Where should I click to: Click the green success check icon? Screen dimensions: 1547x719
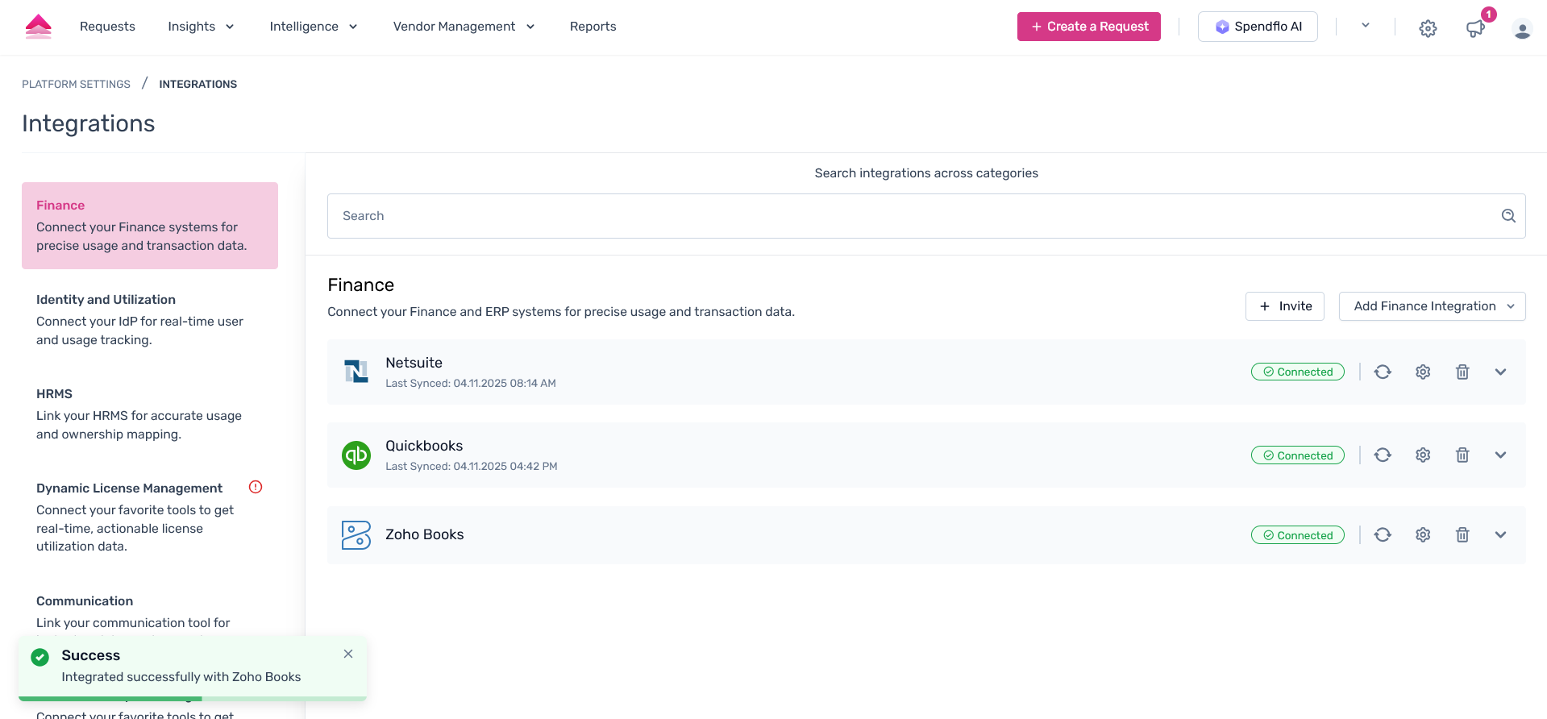[40, 657]
